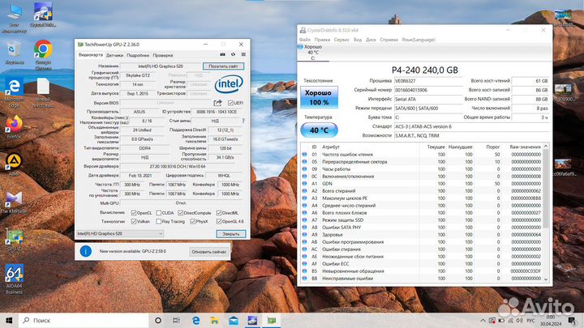Open Mail app from taskbar
This screenshot has width=584, height=328.
pyautogui.click(x=234, y=320)
